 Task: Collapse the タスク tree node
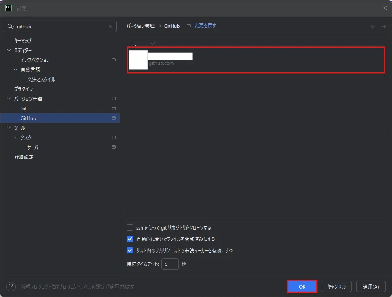click(15, 137)
